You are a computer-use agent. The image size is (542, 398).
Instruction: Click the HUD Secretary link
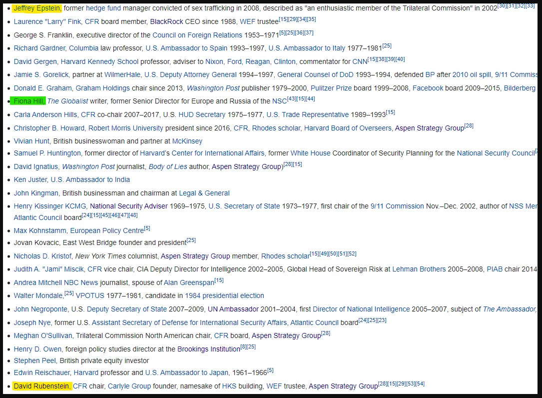pos(202,114)
